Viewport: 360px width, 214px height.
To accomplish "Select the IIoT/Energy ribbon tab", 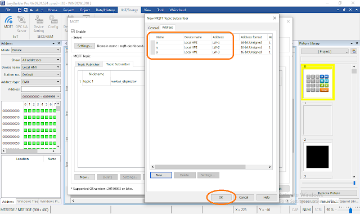I will [x=129, y=10].
